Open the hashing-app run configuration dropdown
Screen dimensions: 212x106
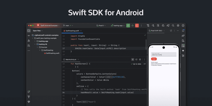[118, 25]
